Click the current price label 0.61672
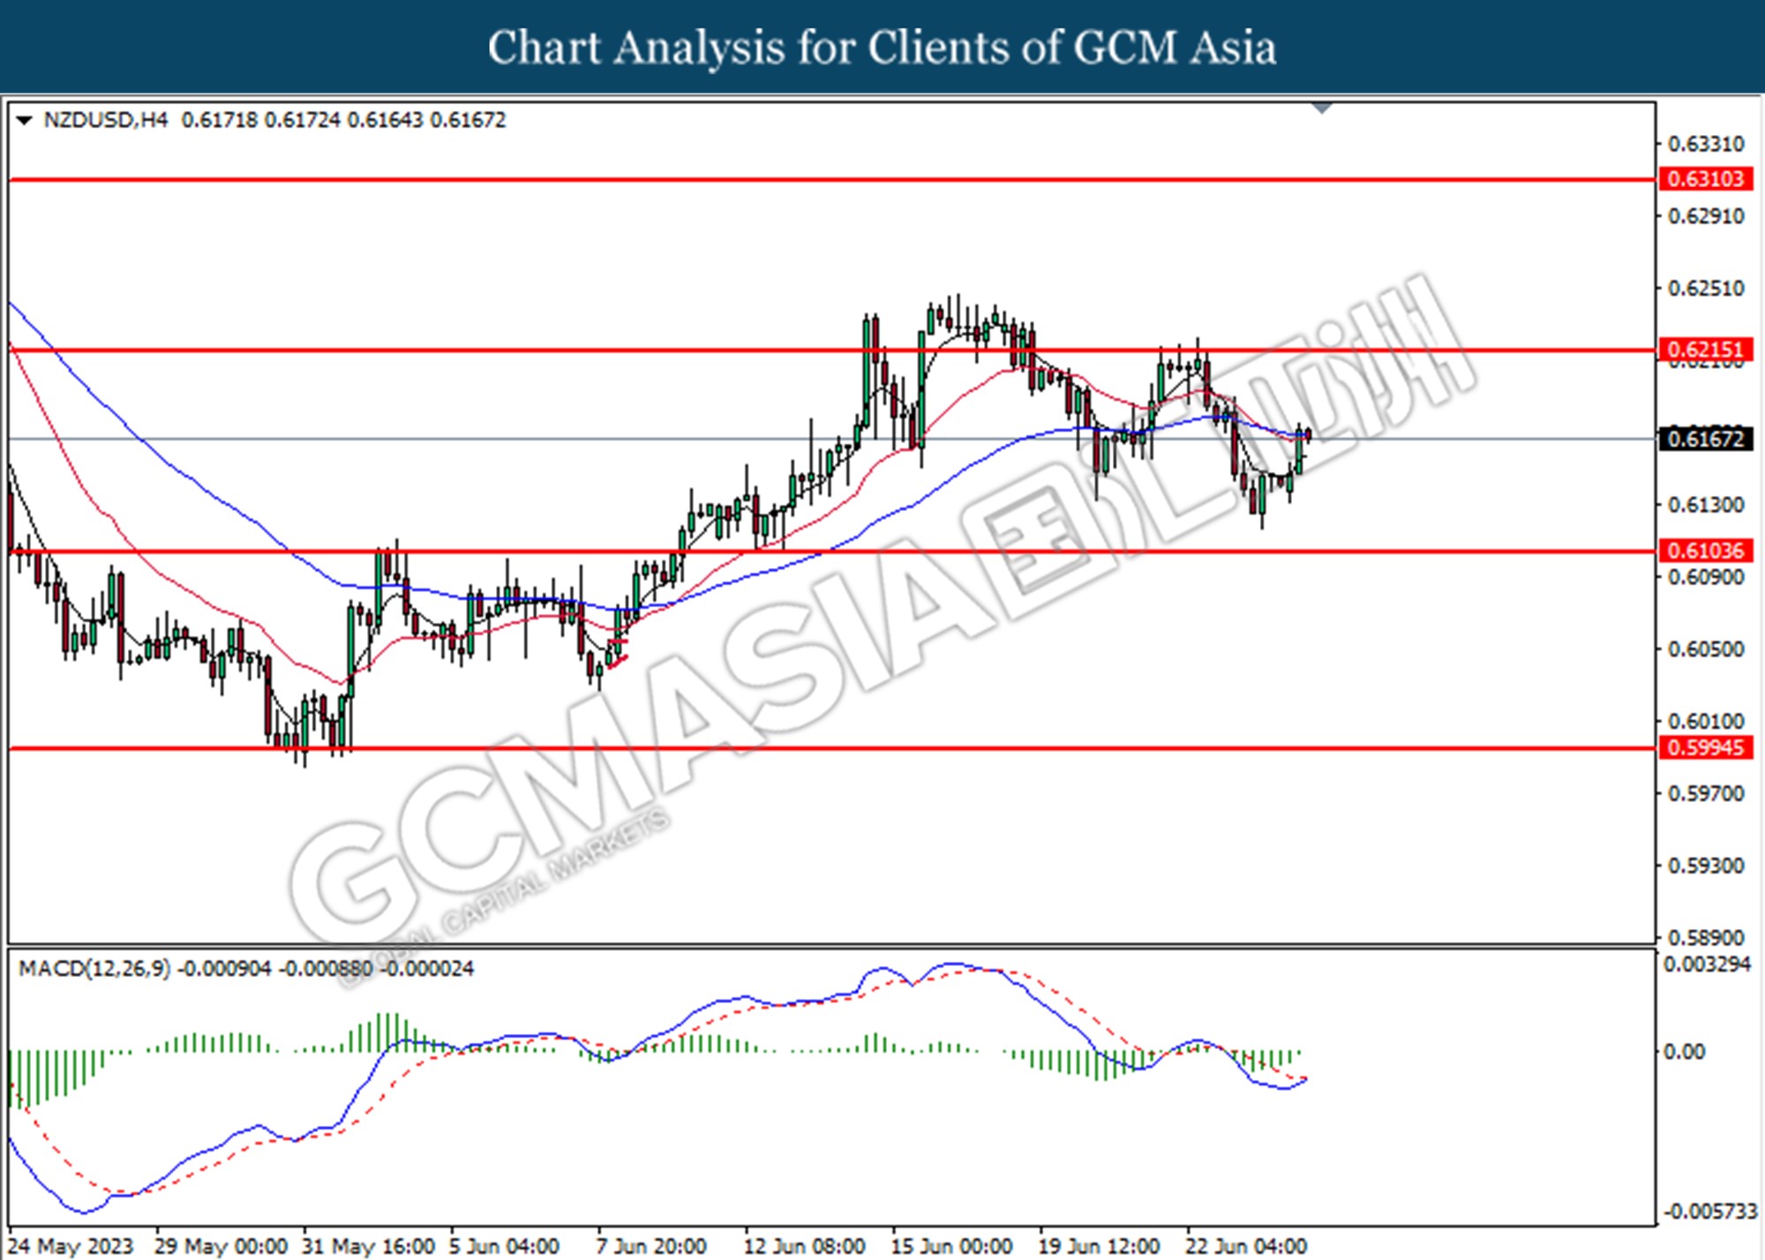This screenshot has height=1260, width=1765. coord(1706,439)
